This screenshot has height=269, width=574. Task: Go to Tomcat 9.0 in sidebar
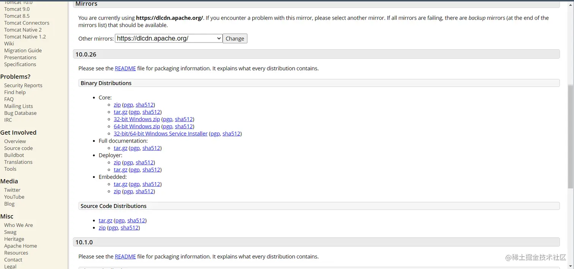tap(17, 9)
